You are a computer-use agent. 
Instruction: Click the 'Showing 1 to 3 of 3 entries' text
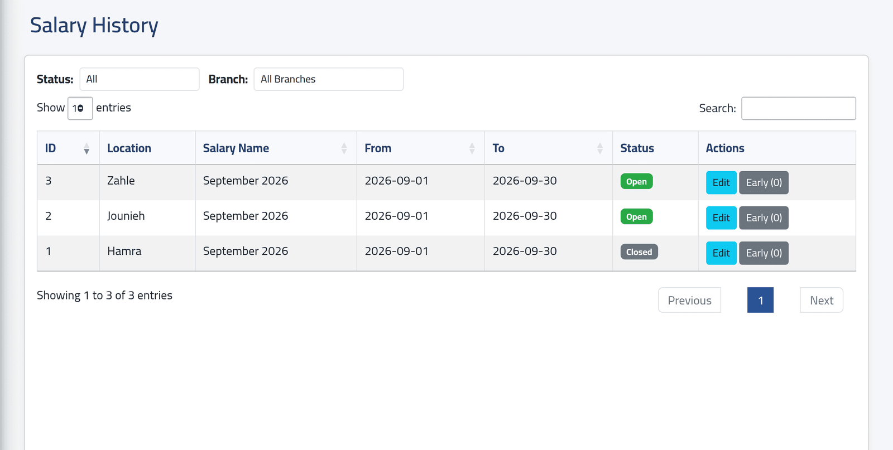[x=104, y=296]
